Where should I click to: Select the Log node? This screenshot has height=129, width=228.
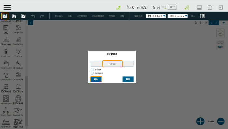tap(6, 30)
